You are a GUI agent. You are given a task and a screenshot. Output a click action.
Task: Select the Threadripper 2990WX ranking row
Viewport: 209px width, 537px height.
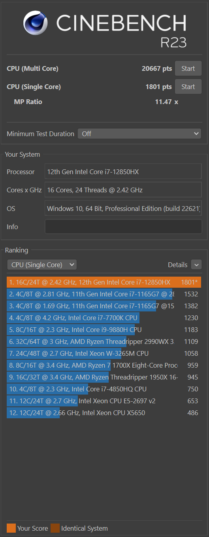pos(104,342)
